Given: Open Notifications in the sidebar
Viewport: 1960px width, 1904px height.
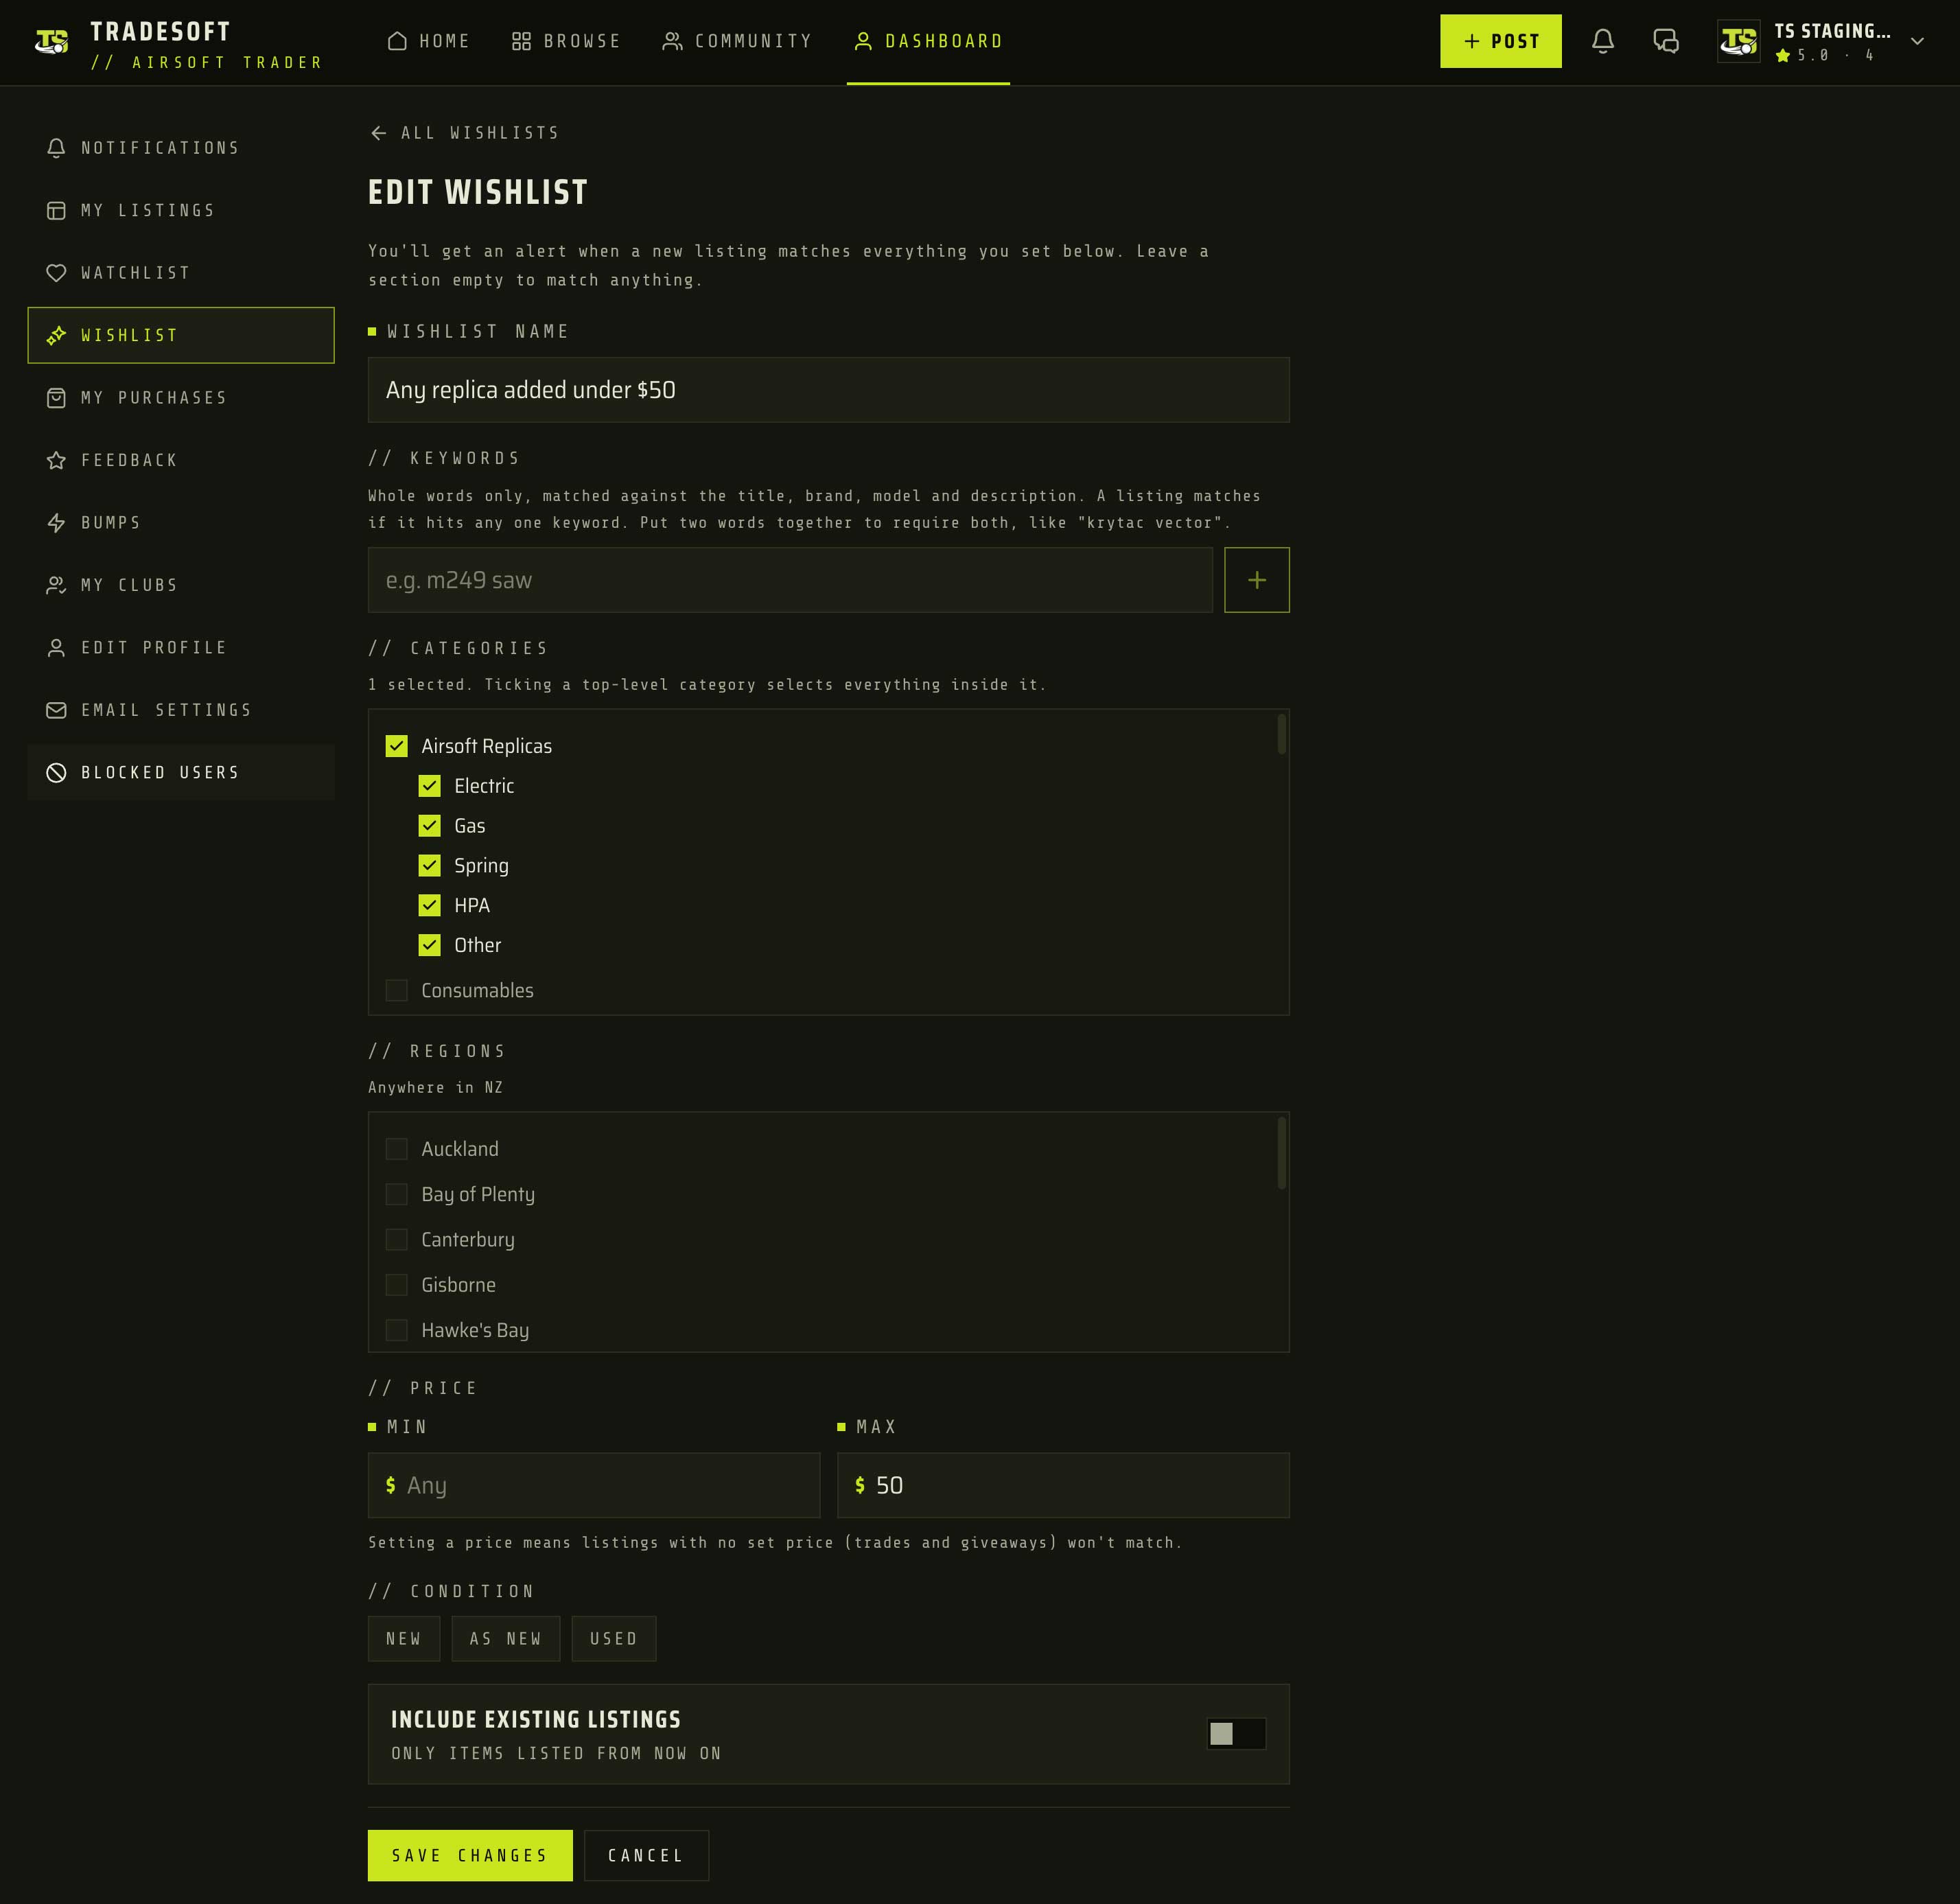Looking at the screenshot, I should click(181, 148).
